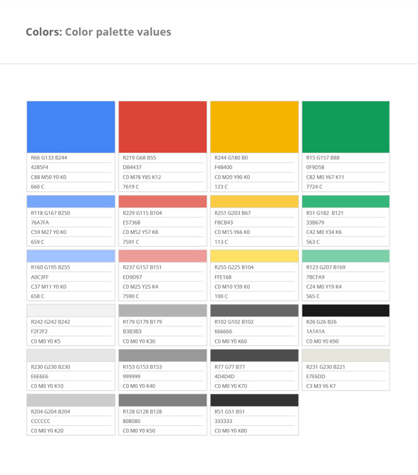This screenshot has height=475, width=418.
Task: Select the 808080 mid-gray swatch
Action: pyautogui.click(x=162, y=400)
